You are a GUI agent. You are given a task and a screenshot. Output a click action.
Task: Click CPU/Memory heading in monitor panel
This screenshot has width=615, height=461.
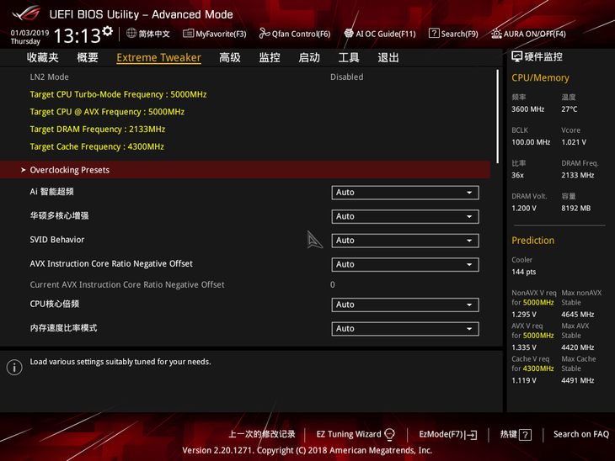[540, 77]
